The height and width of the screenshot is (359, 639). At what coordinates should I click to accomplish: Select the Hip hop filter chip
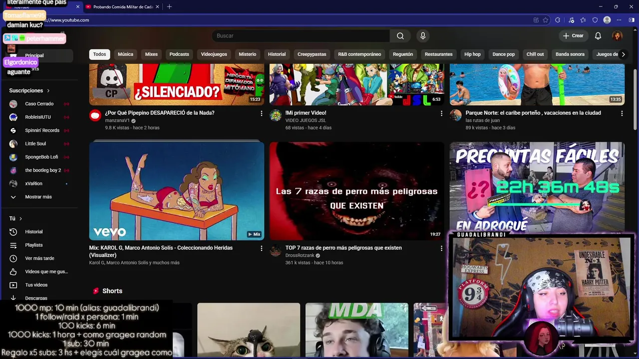click(472, 54)
